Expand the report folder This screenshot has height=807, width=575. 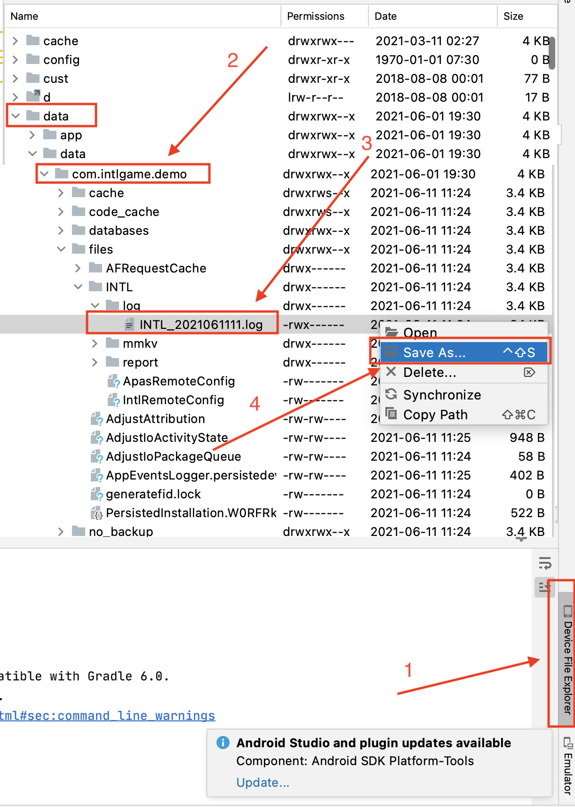tap(95, 362)
